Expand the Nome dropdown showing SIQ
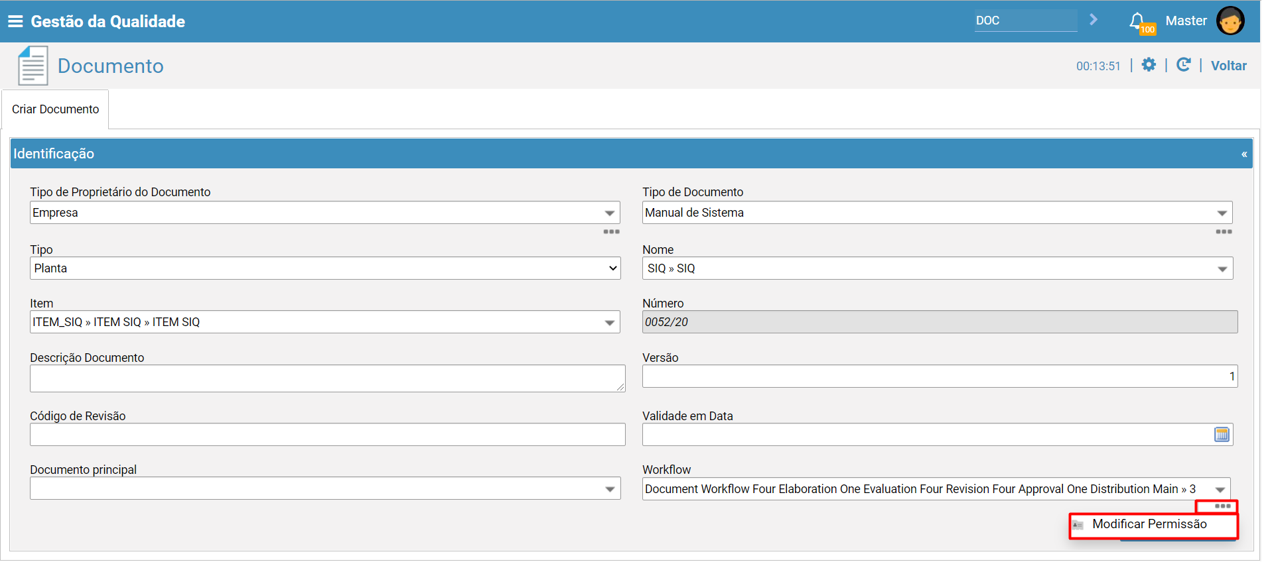The image size is (1274, 562). (x=1222, y=268)
